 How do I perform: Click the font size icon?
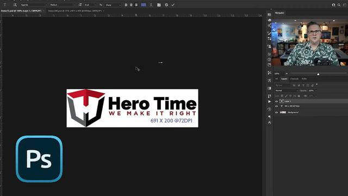tap(80, 5)
